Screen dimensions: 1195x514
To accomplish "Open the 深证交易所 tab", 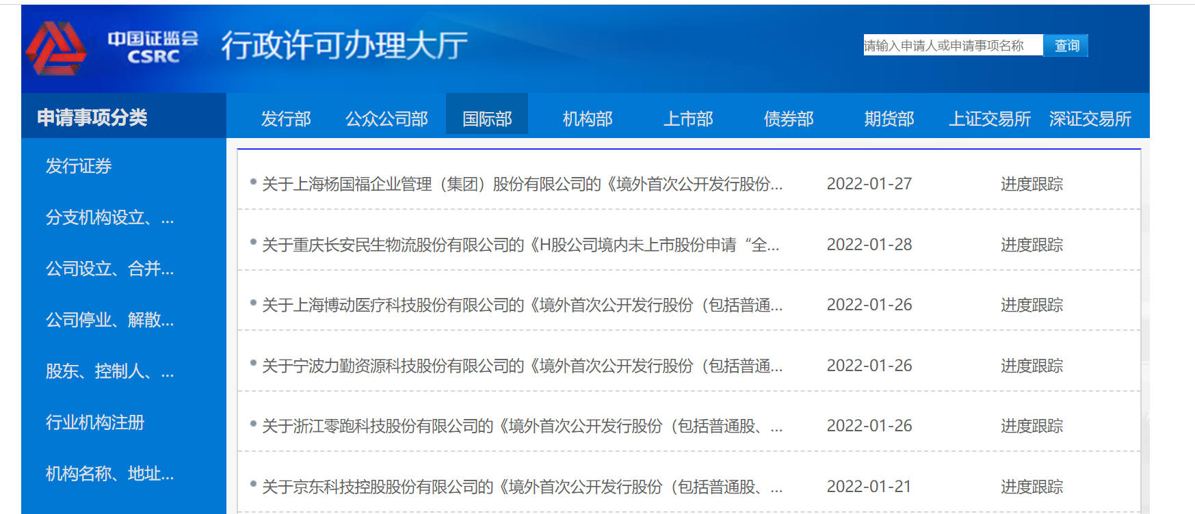I will click(x=1090, y=119).
